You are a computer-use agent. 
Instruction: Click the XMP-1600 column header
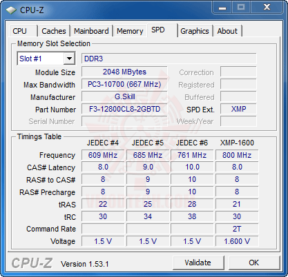pyautogui.click(x=237, y=143)
